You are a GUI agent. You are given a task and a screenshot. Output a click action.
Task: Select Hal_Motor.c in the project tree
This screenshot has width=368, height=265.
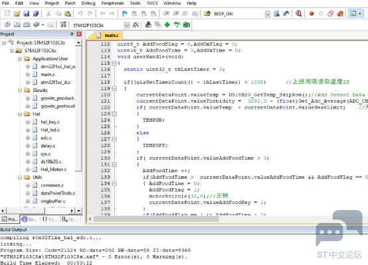[x=54, y=169]
